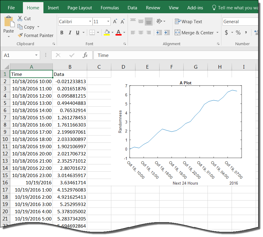263x237 pixels.
Task: Toggle Italic formatting
Action: click(x=70, y=33)
